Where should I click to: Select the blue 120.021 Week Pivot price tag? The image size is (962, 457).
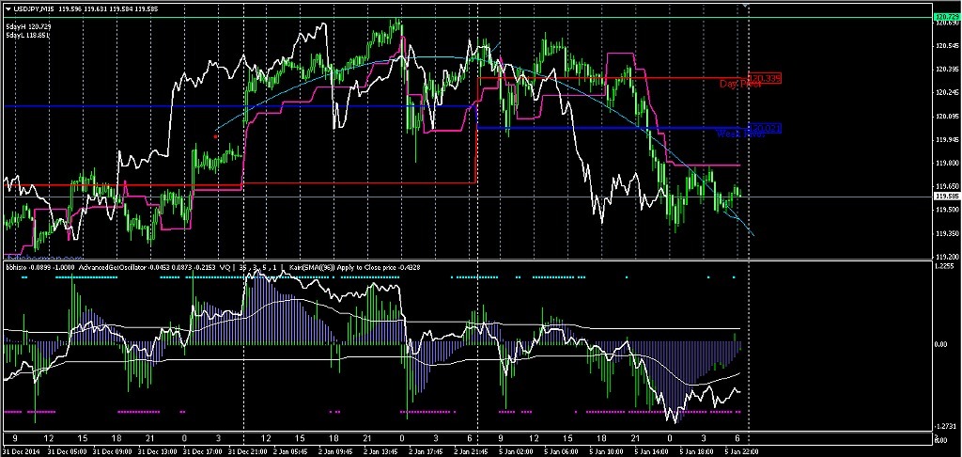[x=765, y=129]
